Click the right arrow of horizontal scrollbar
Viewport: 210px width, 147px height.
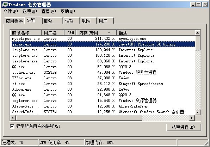coord(192,118)
